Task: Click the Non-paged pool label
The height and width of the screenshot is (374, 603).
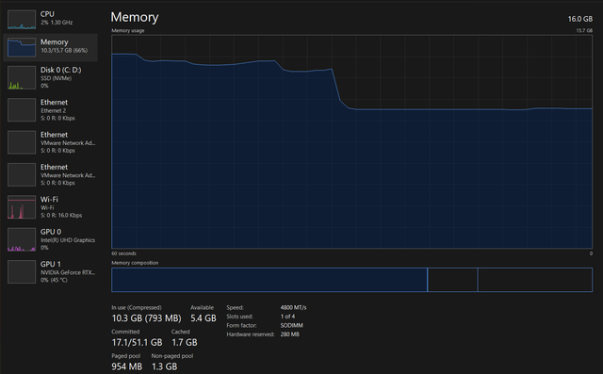Action: tap(172, 356)
